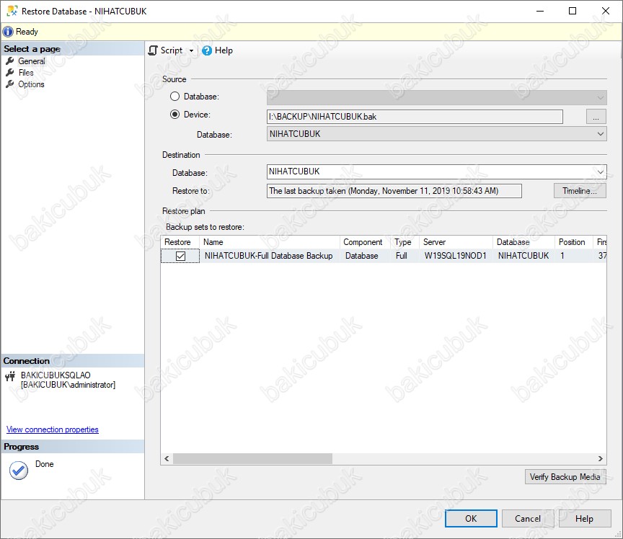Click the Database column header in backup sets

pyautogui.click(x=523, y=242)
